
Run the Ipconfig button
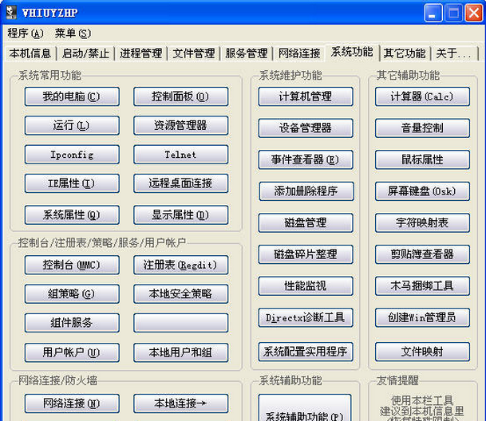point(72,155)
